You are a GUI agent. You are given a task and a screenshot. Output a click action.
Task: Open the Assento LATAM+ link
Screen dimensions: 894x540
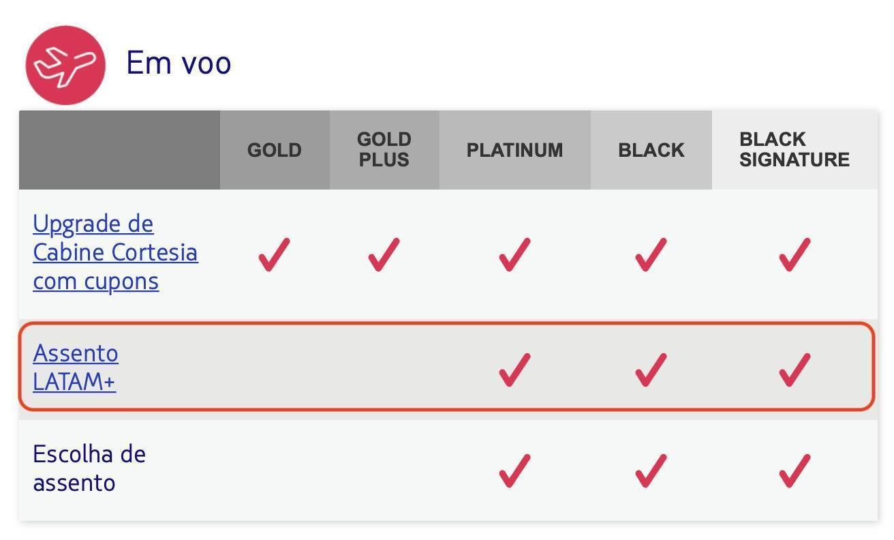(x=76, y=367)
